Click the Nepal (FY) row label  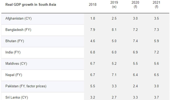click(x=14, y=75)
